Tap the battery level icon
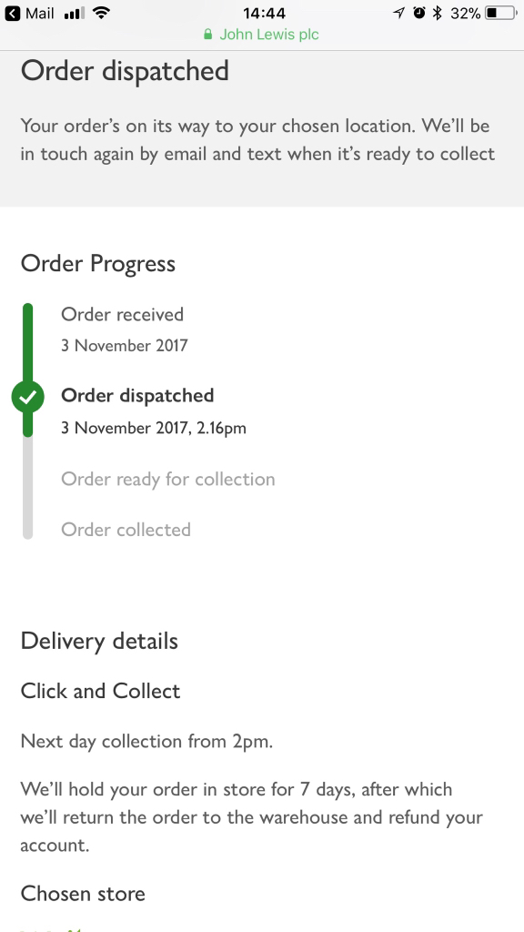The width and height of the screenshot is (524, 932). tap(501, 13)
